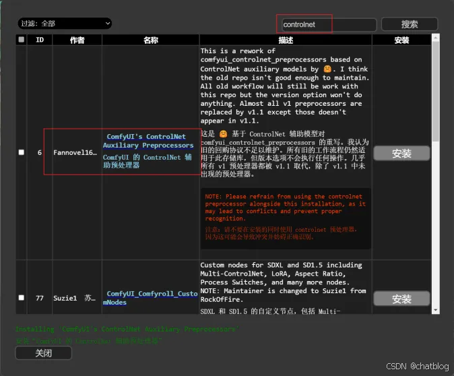This screenshot has height=376, width=454.
Task: Click the red NOTE warning text block
Action: (285, 218)
